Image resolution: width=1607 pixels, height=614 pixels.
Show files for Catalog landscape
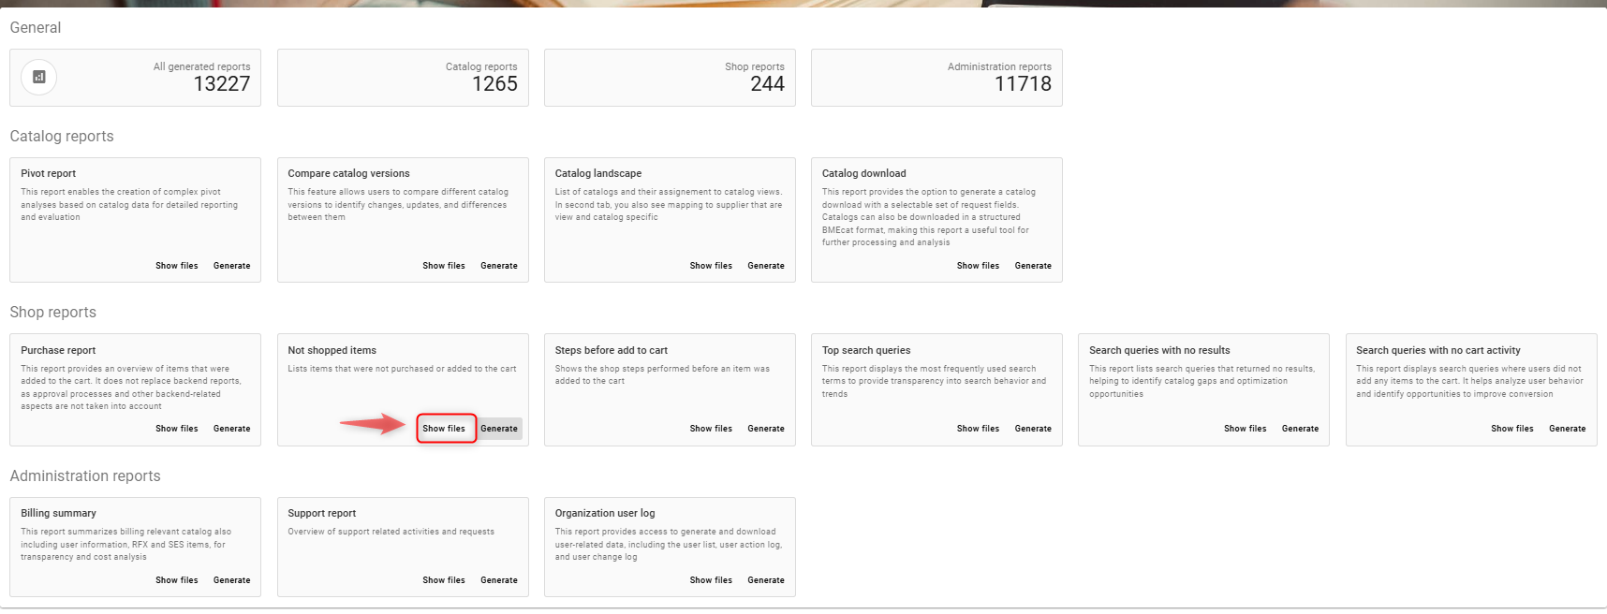point(711,266)
